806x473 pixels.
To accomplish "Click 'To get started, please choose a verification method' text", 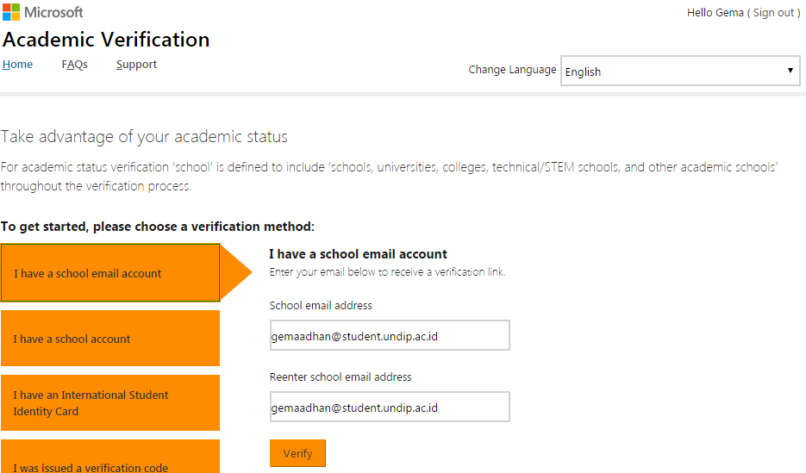I will (157, 227).
